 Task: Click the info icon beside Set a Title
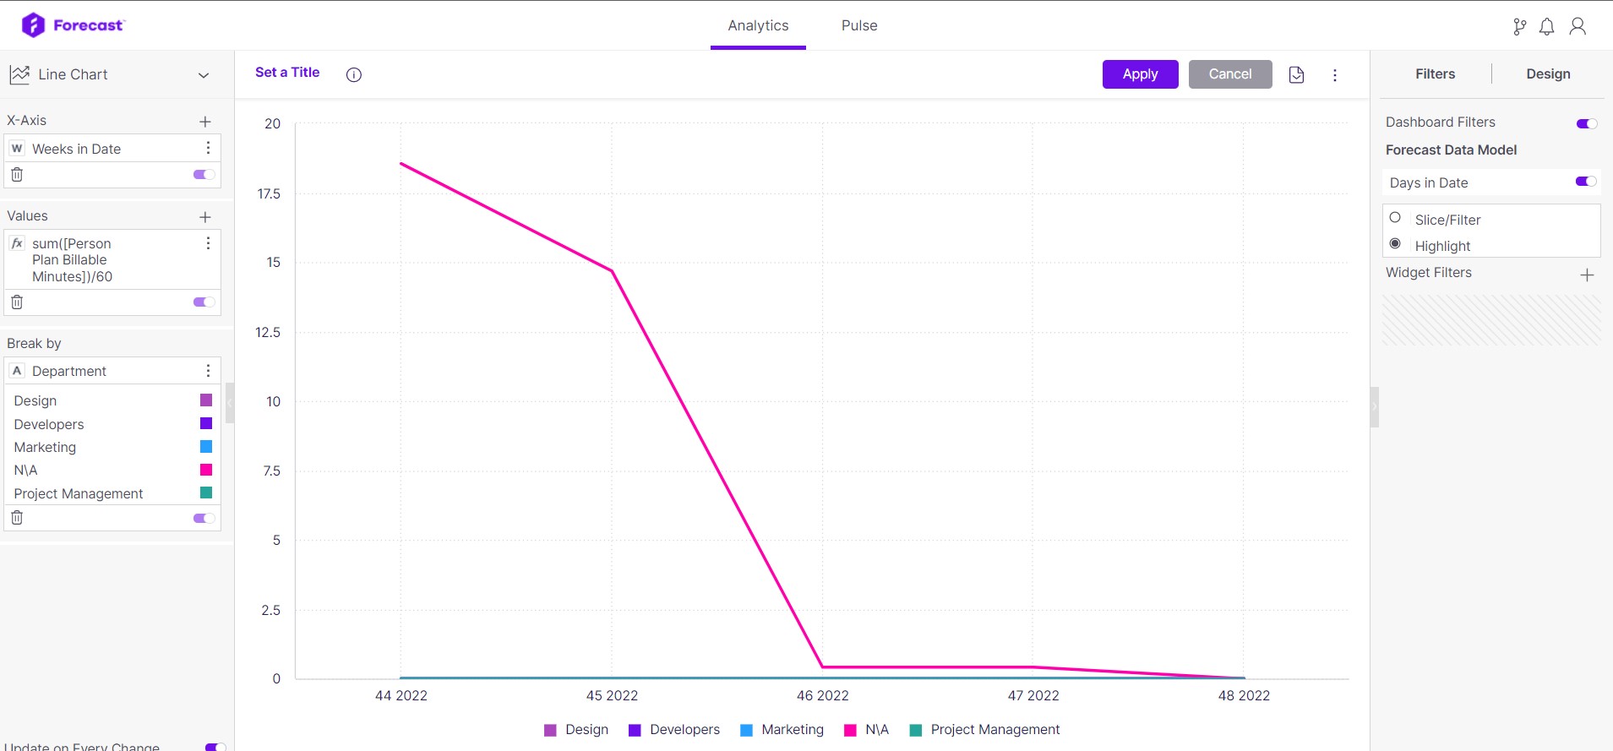pyautogui.click(x=354, y=74)
